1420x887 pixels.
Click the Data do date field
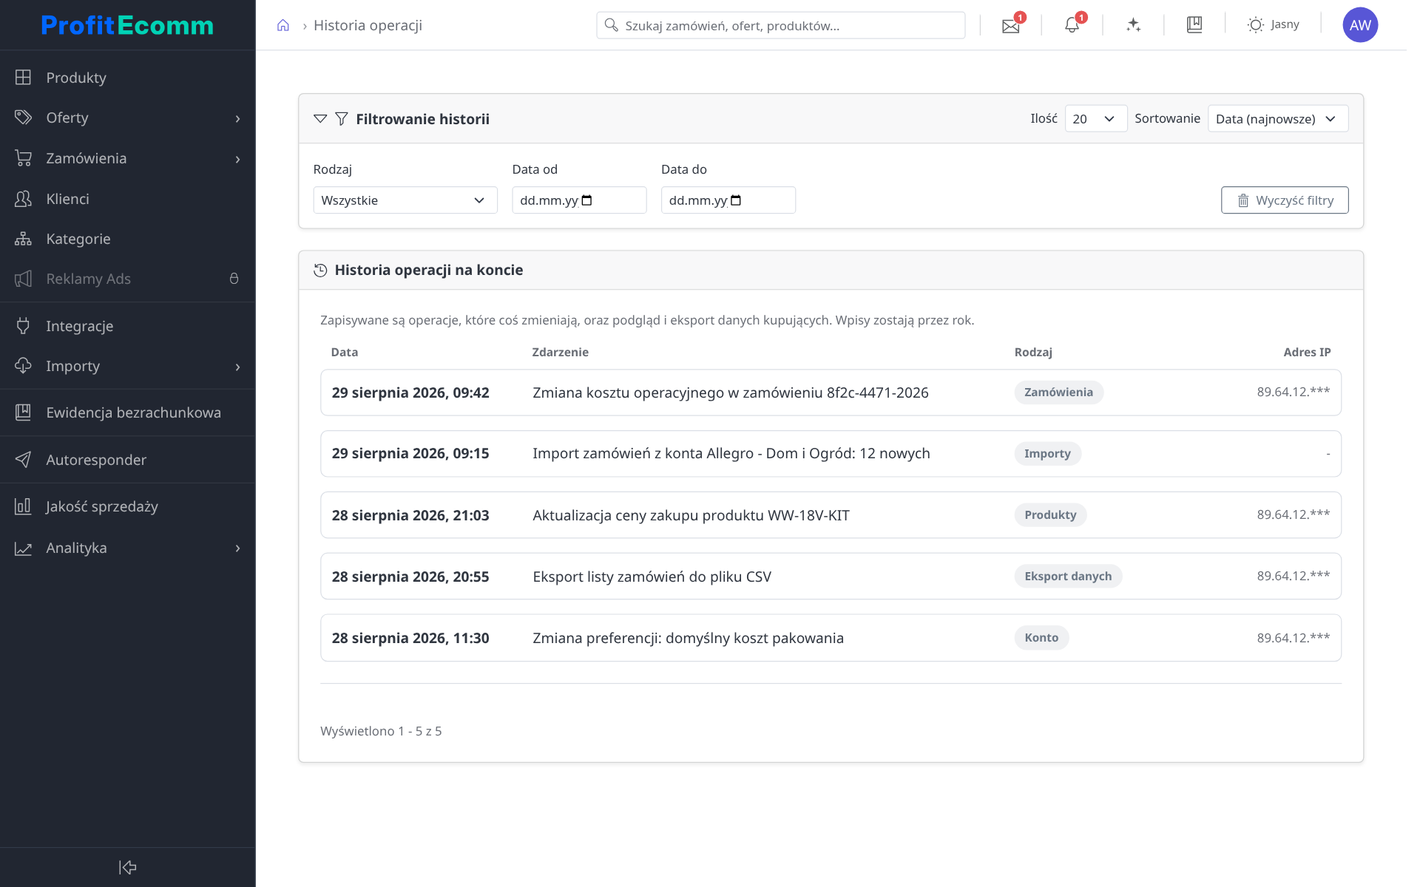(728, 200)
